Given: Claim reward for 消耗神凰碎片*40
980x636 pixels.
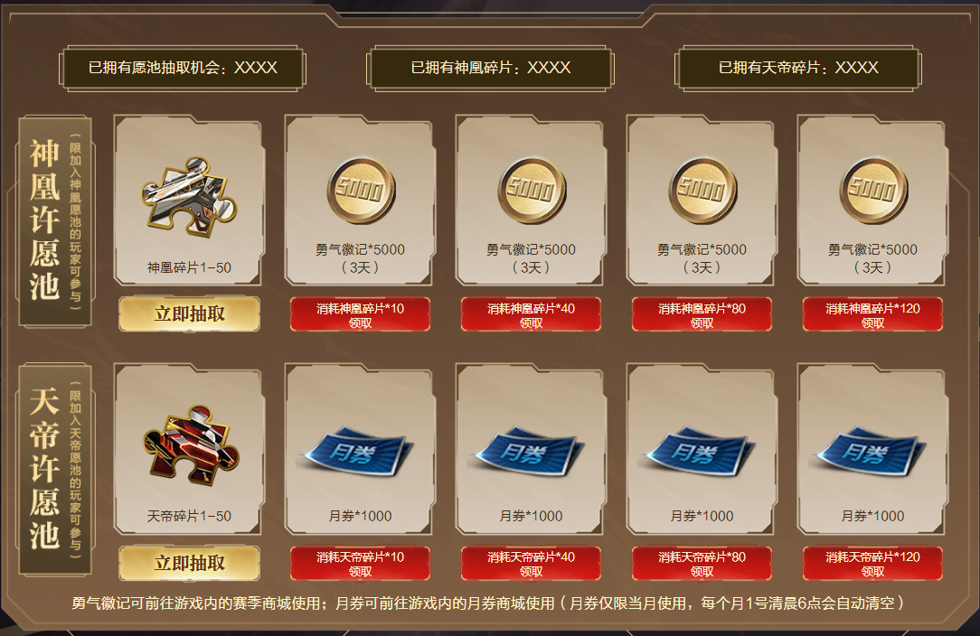Looking at the screenshot, I should click(x=532, y=314).
